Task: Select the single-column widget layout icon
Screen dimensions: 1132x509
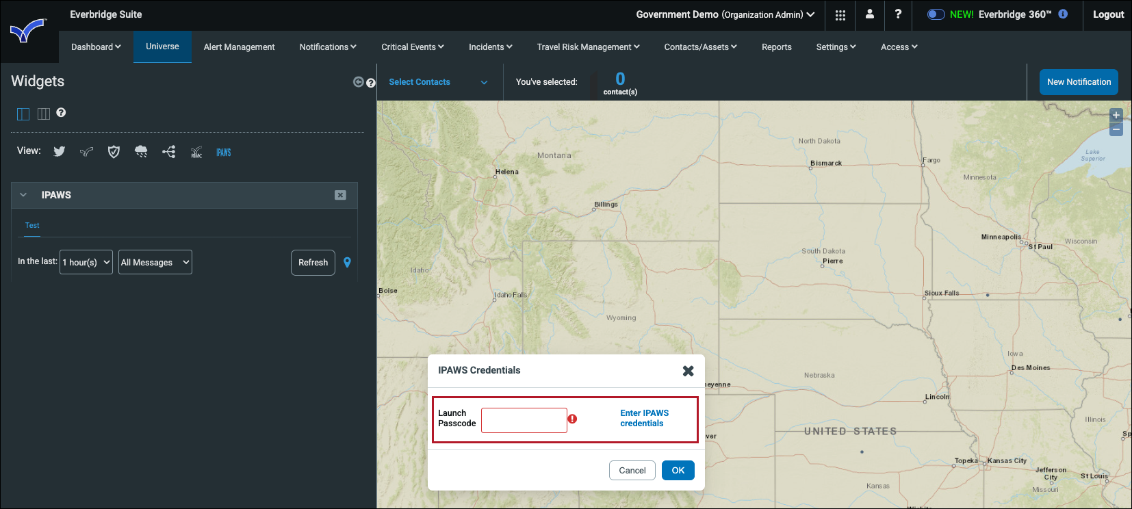Action: point(23,114)
